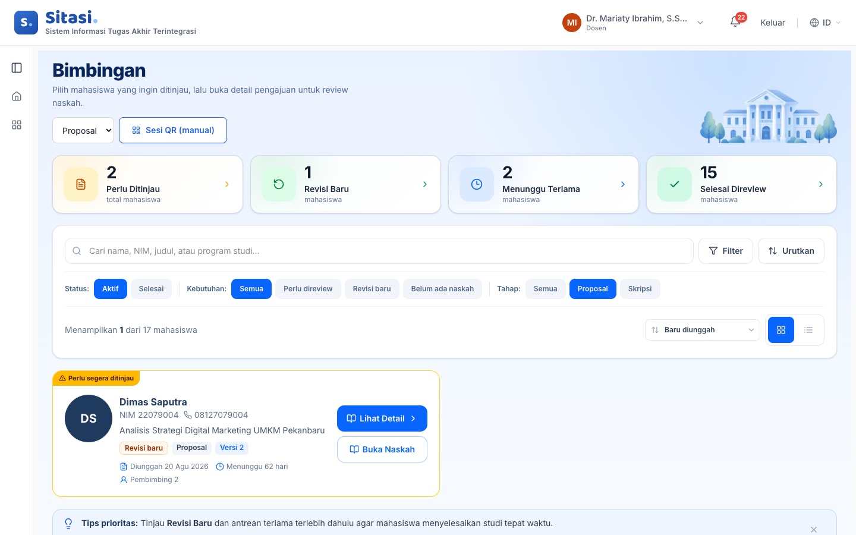Screen dimensions: 856x535
Task: Click the Sitasi logo icon
Action: tap(26, 23)
